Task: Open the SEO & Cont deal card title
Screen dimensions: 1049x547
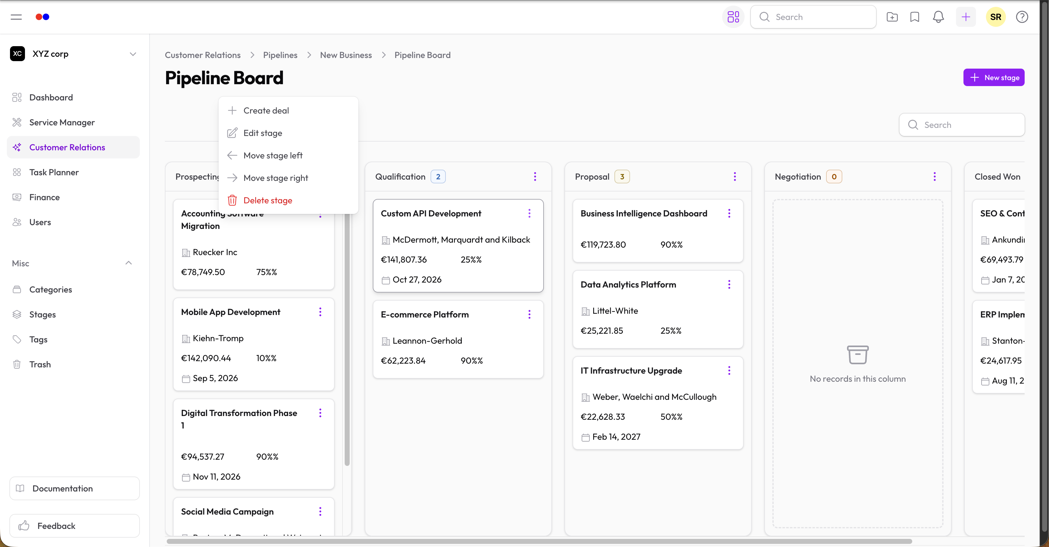Action: point(1002,214)
